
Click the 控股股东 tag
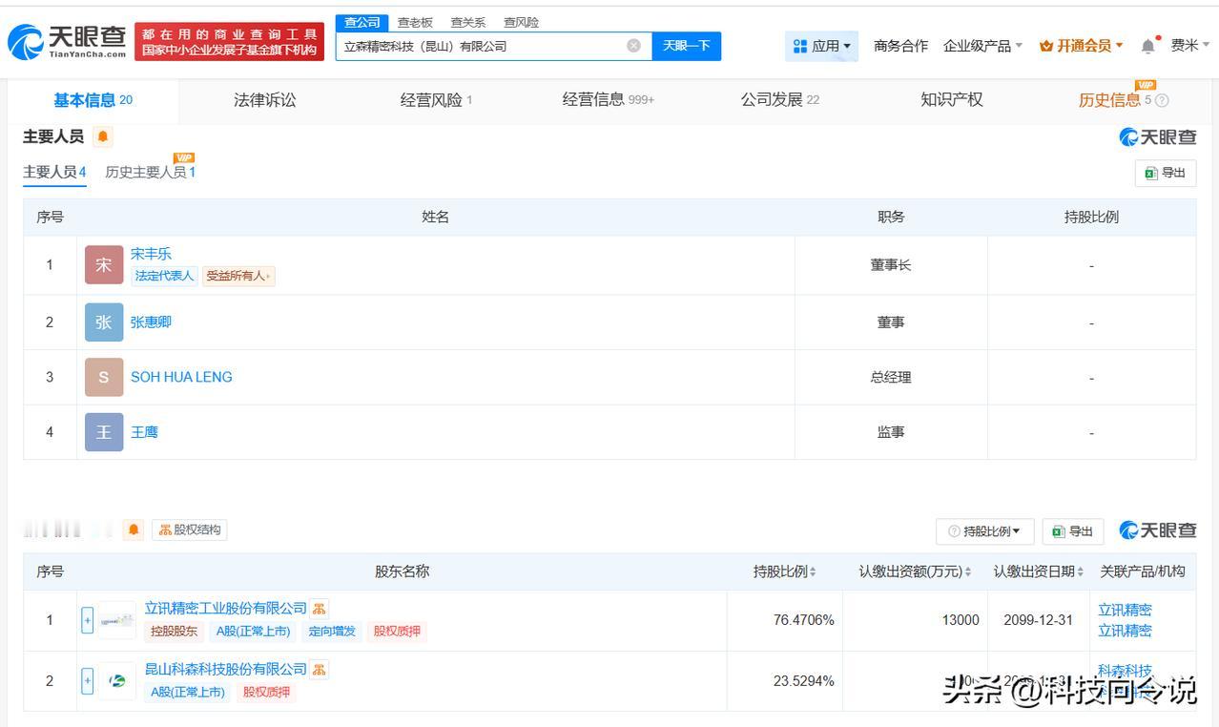click(174, 631)
